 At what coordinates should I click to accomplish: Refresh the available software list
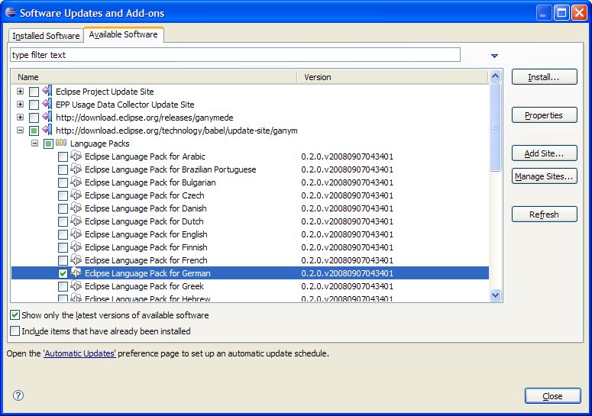pos(544,214)
